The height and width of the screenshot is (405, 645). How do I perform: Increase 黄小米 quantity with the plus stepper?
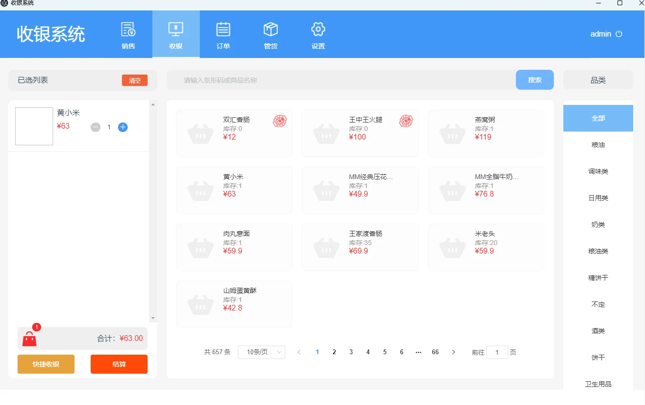click(122, 127)
